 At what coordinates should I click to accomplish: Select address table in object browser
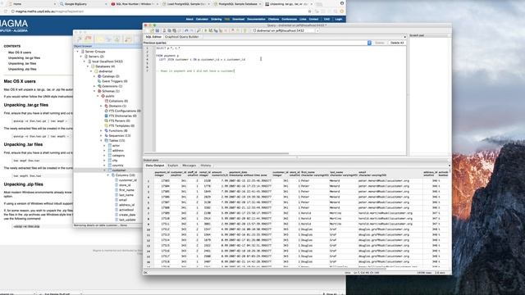(x=118, y=151)
